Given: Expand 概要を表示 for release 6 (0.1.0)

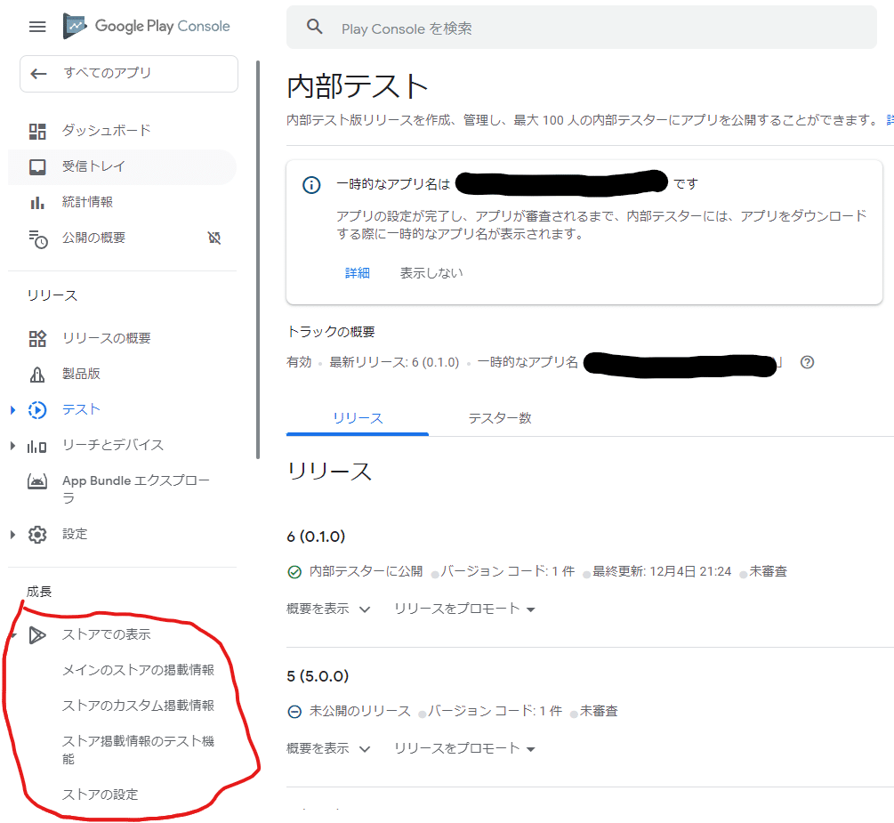Looking at the screenshot, I should 328,609.
